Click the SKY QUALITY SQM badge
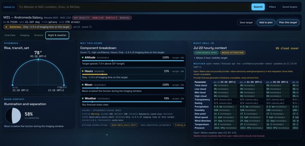 tap(102, 18)
